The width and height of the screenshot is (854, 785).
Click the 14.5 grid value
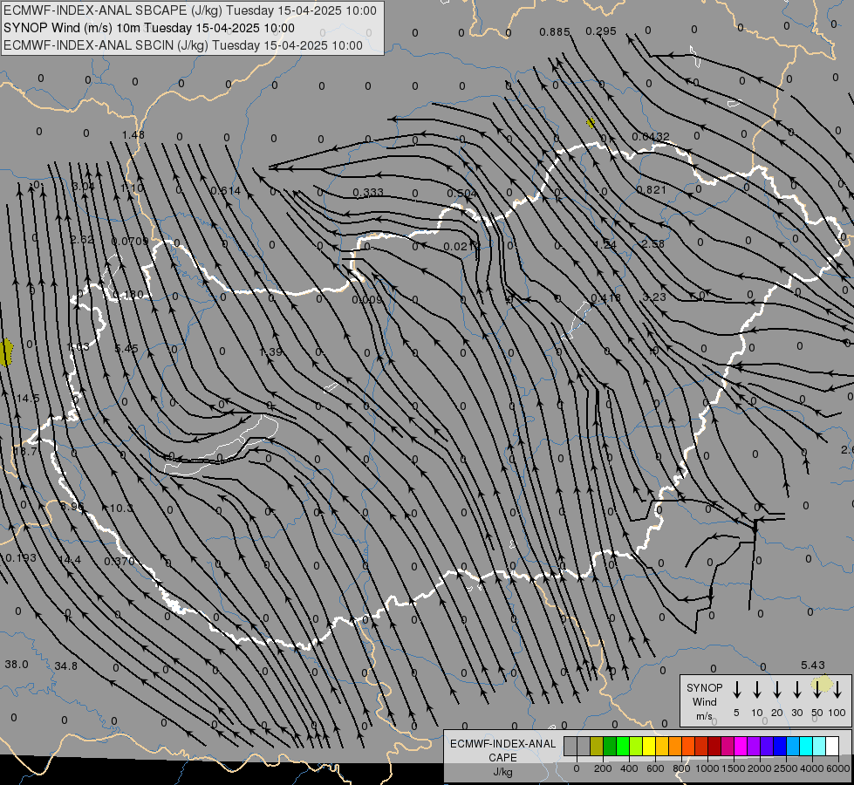28,399
